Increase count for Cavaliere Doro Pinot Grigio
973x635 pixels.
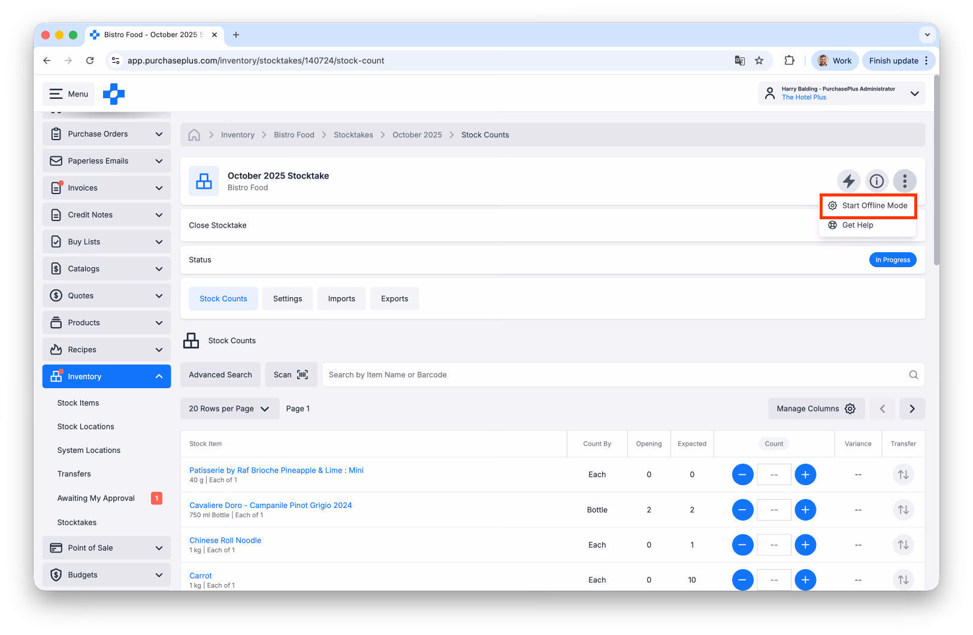805,510
